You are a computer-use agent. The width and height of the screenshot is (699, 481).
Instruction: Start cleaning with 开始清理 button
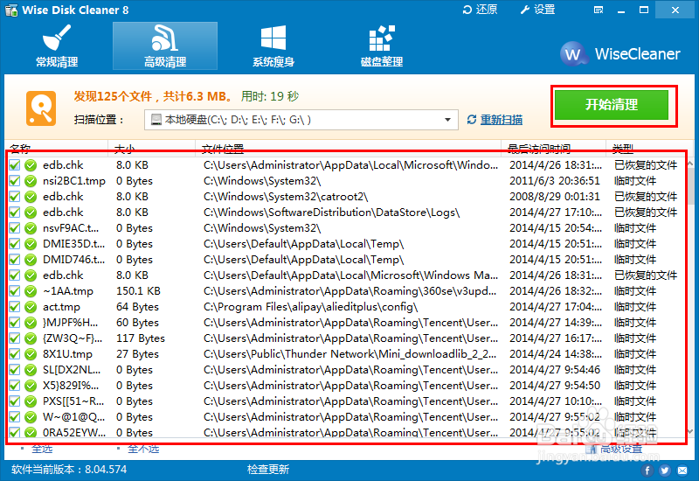click(611, 105)
